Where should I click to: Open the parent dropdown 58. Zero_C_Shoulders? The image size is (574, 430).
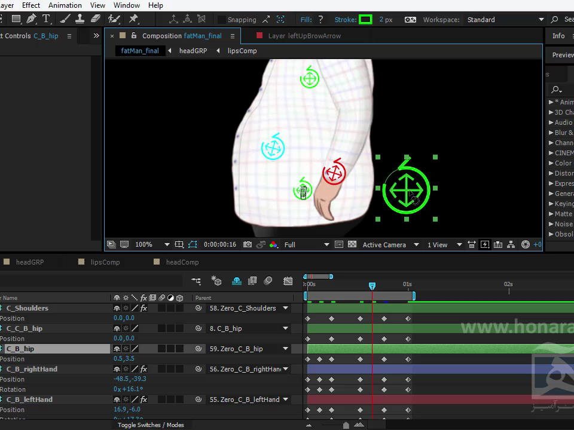click(249, 308)
